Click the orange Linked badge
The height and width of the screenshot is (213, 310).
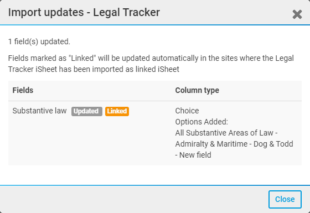[x=117, y=111]
